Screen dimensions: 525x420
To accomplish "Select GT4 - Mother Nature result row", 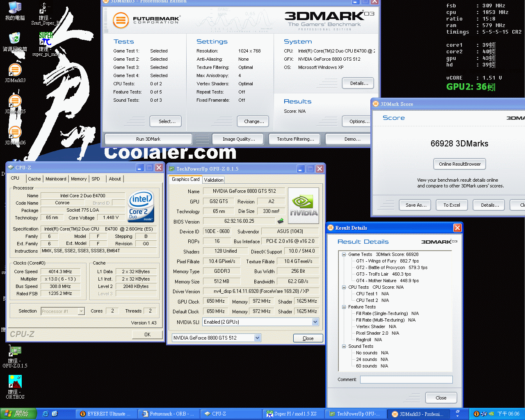I will [387, 281].
